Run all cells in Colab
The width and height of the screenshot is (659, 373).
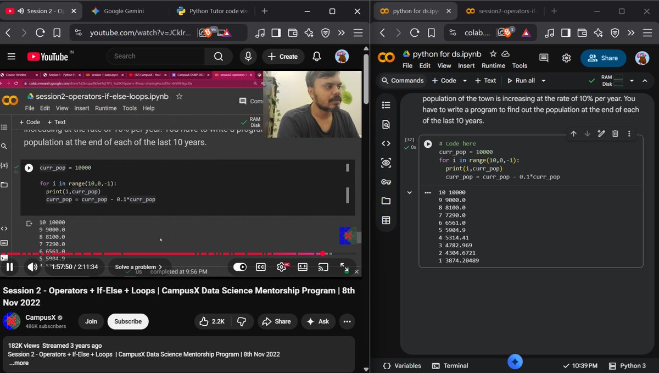(521, 80)
